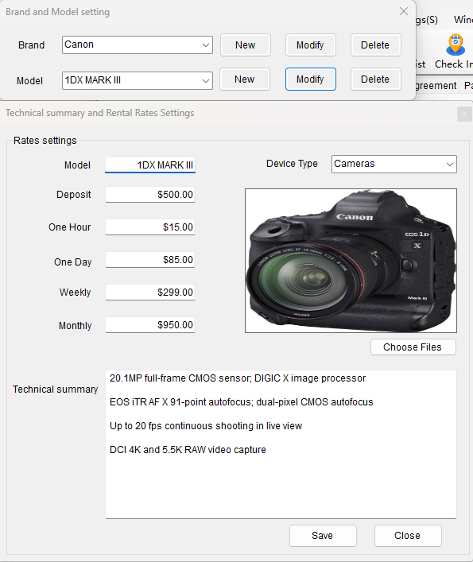Click the 'Rates settings' group label

pyautogui.click(x=45, y=141)
